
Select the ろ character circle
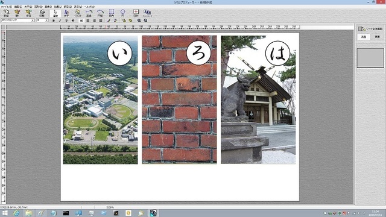coord(198,53)
